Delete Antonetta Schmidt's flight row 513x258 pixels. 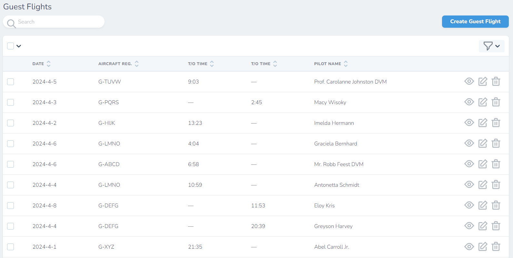click(x=496, y=185)
